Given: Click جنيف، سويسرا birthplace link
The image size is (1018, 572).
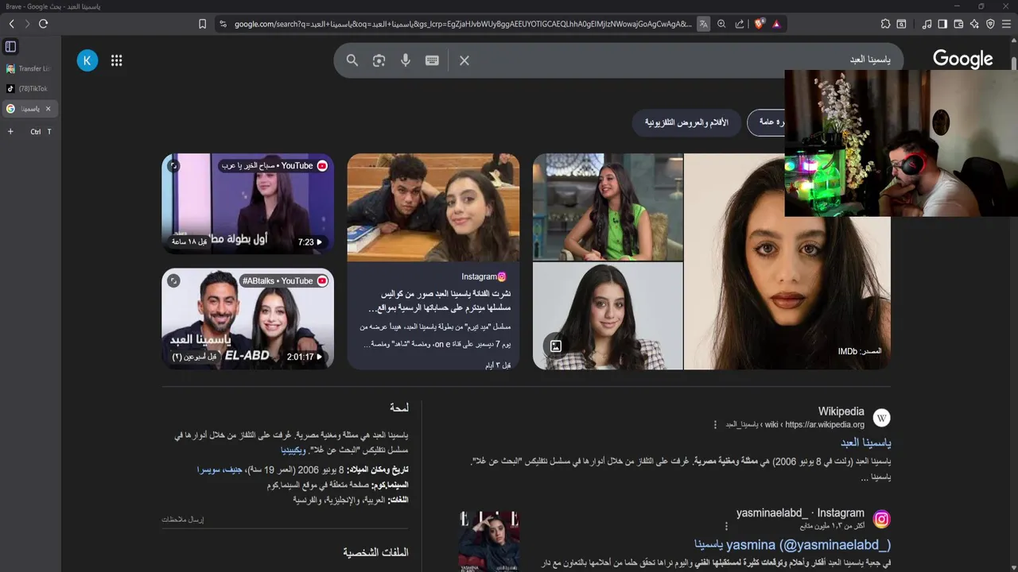Looking at the screenshot, I should [220, 470].
